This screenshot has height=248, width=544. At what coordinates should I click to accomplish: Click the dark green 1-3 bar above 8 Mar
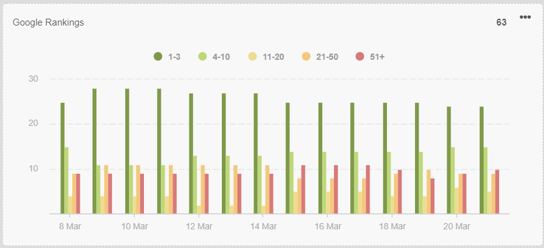tap(62, 158)
